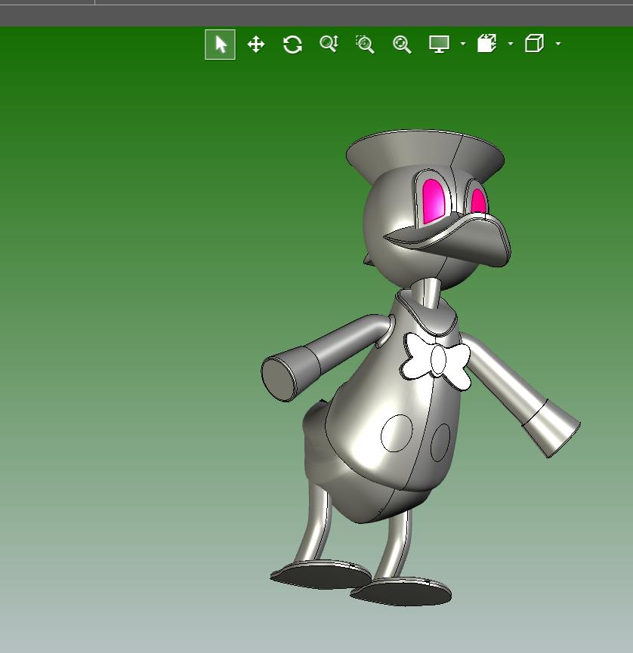Click the section view icon
Image resolution: width=633 pixels, height=653 pixels.
[486, 43]
